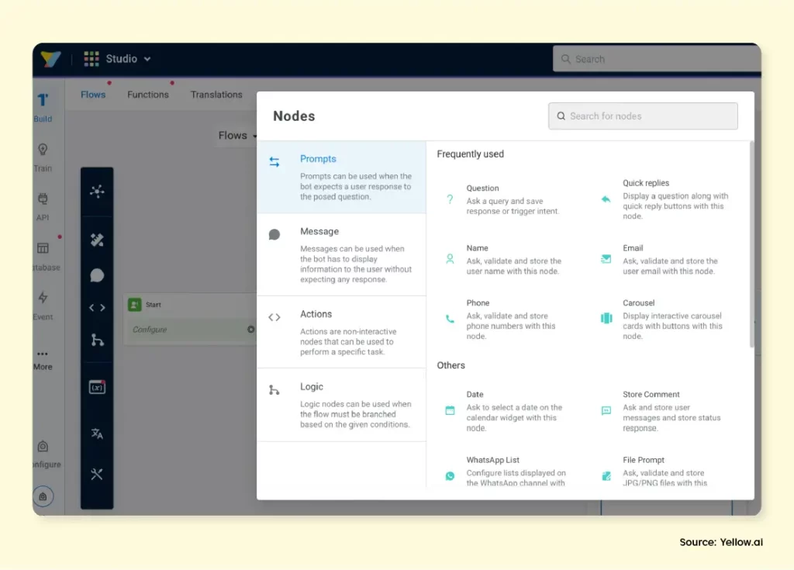Switch to the Translations tab

pyautogui.click(x=216, y=95)
